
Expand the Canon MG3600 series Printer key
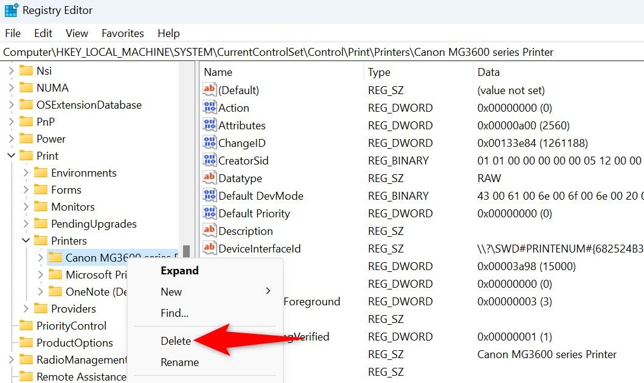click(x=40, y=257)
